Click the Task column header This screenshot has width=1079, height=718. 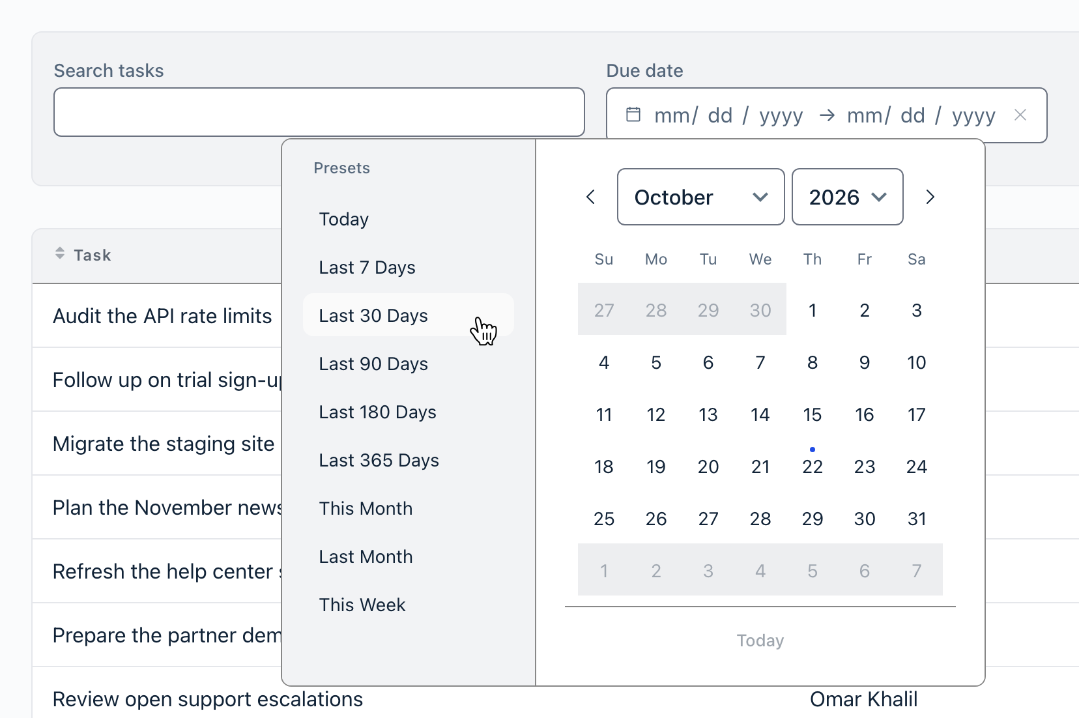pyautogui.click(x=92, y=255)
